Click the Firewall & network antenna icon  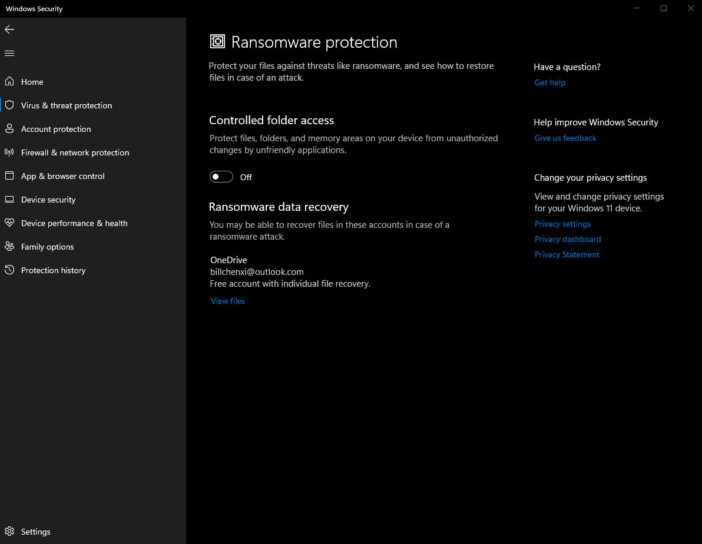pyautogui.click(x=9, y=152)
